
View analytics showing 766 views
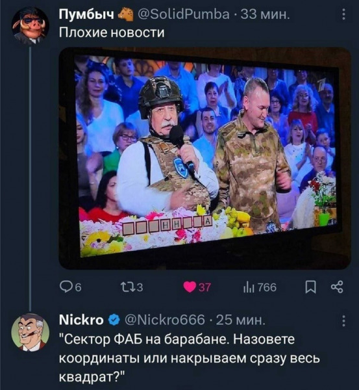pyautogui.click(x=260, y=287)
